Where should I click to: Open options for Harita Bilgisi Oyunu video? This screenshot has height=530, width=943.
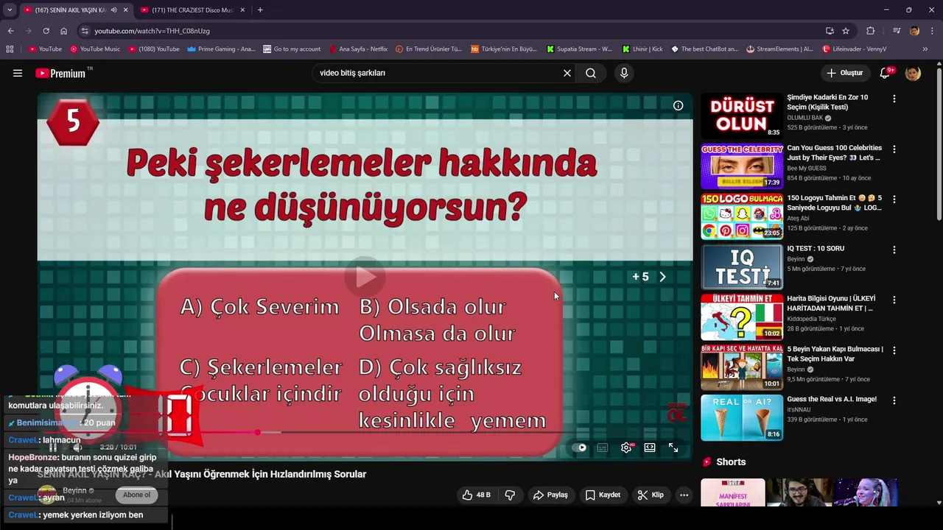click(x=894, y=300)
